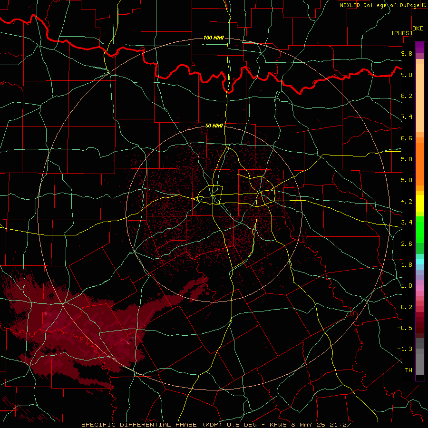Click the [PHAS] units label
Screen dimensions: 428x428
[402, 33]
